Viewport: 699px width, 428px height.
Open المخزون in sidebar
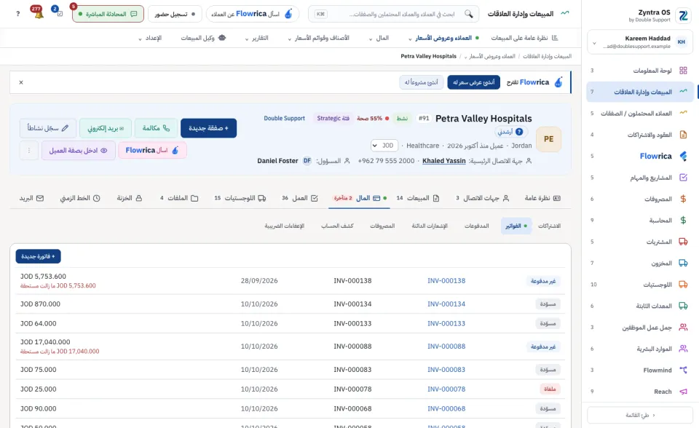640,263
